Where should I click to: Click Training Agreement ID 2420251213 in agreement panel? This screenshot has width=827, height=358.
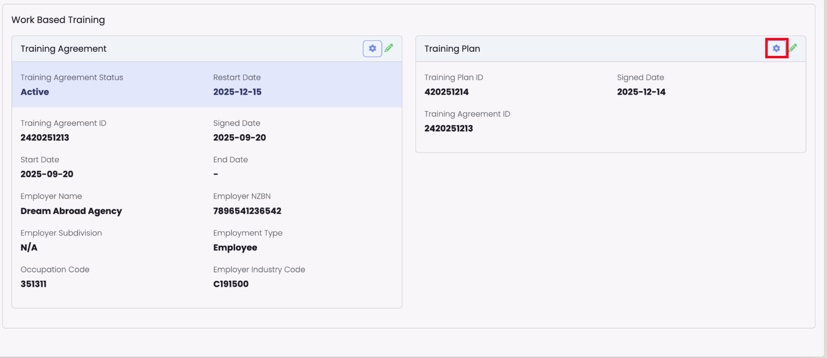pyautogui.click(x=45, y=138)
